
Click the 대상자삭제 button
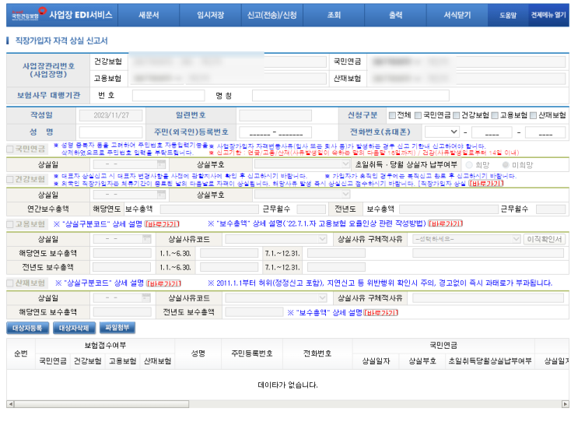point(74,328)
